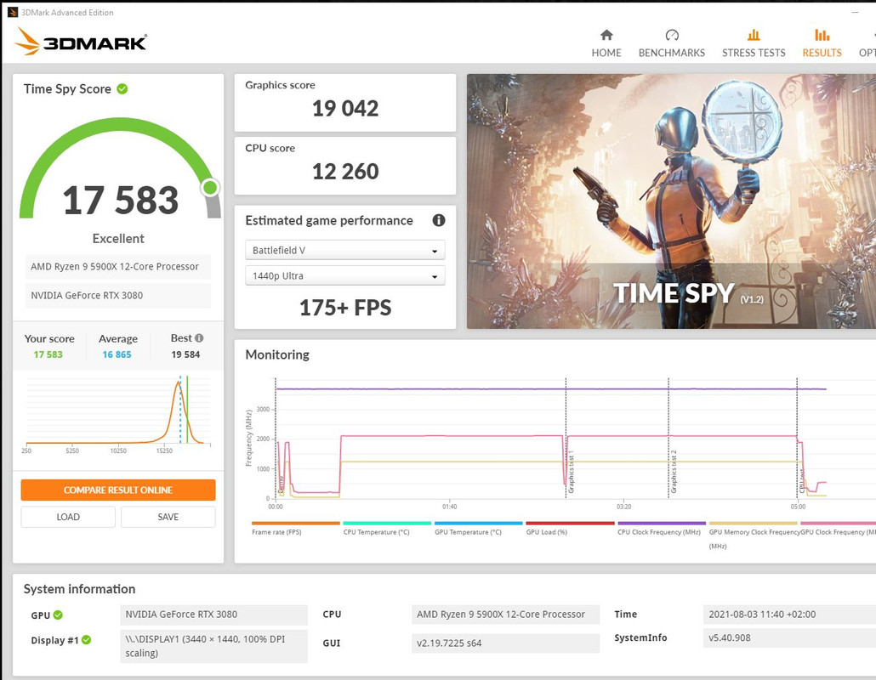The width and height of the screenshot is (876, 680).
Task: Click the Excellent rating label
Action: 118,238
